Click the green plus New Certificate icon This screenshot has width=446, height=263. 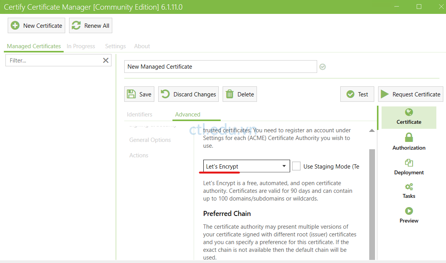(x=15, y=25)
